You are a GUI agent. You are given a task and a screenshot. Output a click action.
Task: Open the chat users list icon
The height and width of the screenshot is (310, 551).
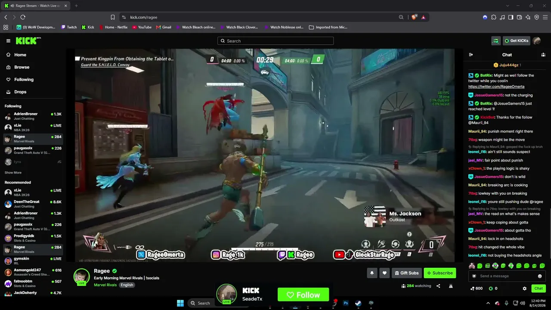point(543,55)
